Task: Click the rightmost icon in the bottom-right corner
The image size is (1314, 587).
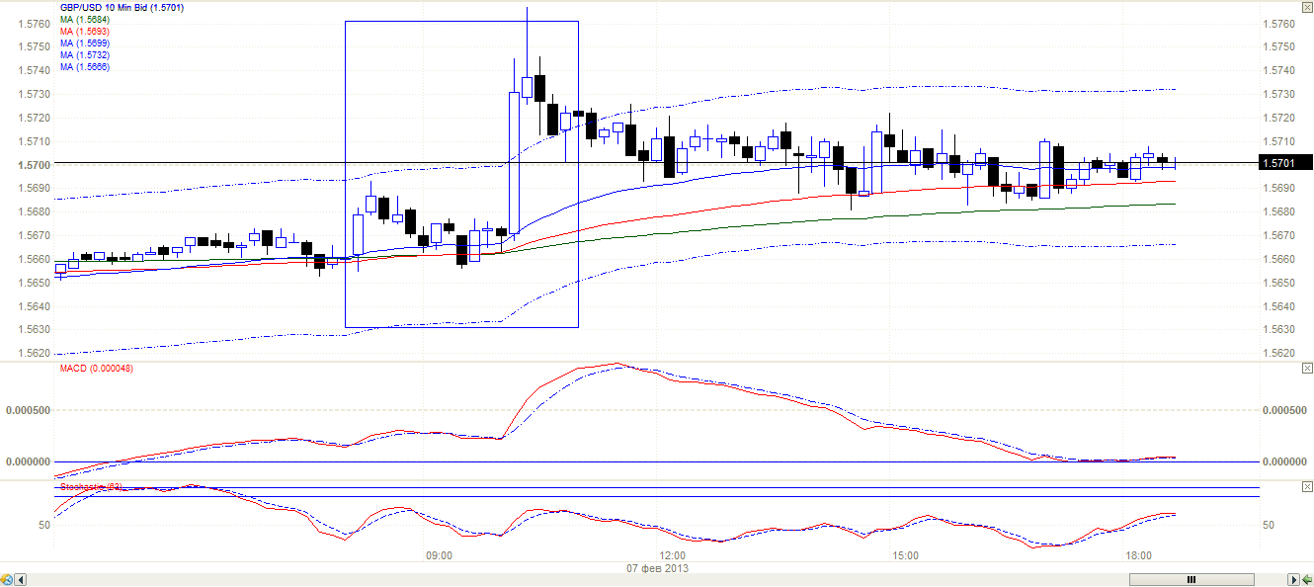Action: coord(1306,579)
